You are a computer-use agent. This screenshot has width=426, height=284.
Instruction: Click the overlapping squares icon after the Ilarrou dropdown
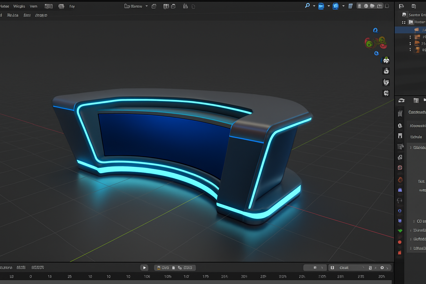pyautogui.click(x=154, y=6)
